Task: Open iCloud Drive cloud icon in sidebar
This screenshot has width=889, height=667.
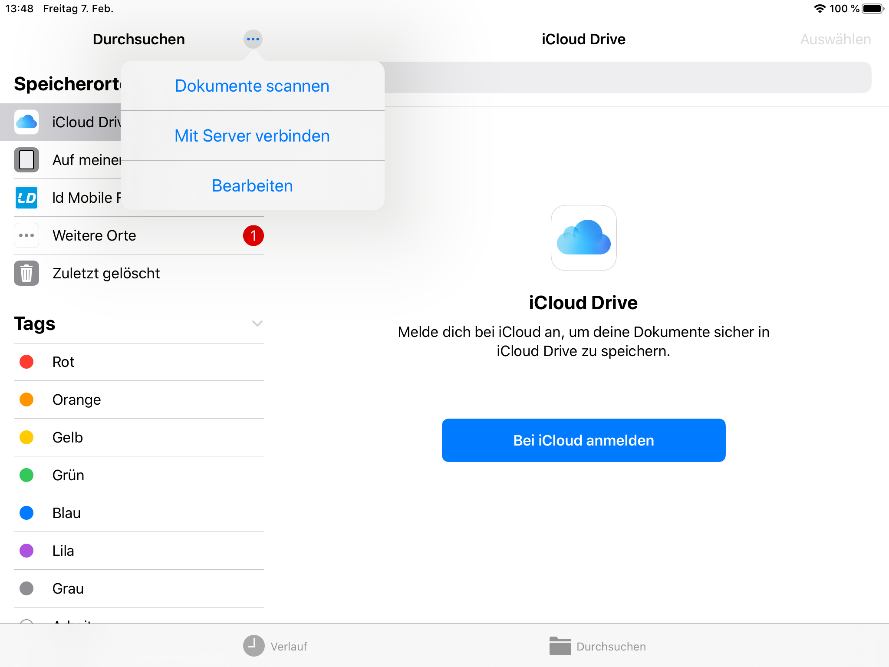Action: [x=26, y=122]
